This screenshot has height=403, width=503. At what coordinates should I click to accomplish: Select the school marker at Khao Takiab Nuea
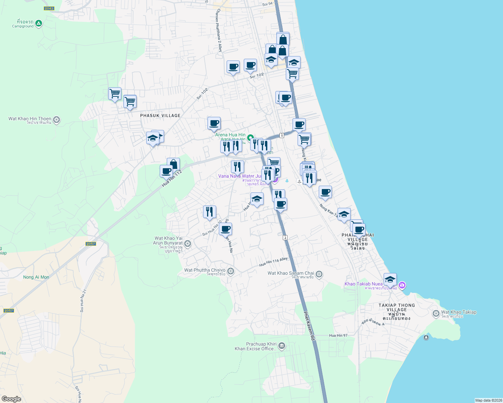(x=390, y=279)
